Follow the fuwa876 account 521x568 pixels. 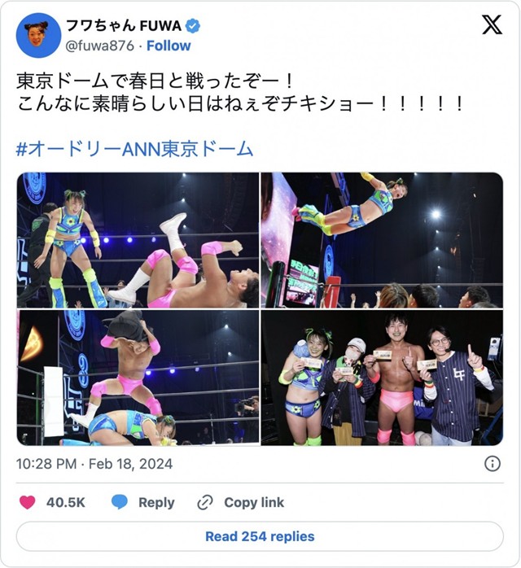pyautogui.click(x=169, y=46)
